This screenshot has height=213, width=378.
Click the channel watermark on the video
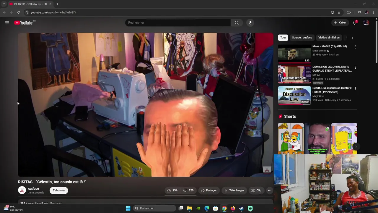point(267,170)
